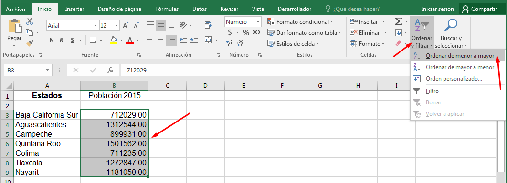Click the yellow fill color bucket
Screen dimensions: 507x183
coord(114,40)
